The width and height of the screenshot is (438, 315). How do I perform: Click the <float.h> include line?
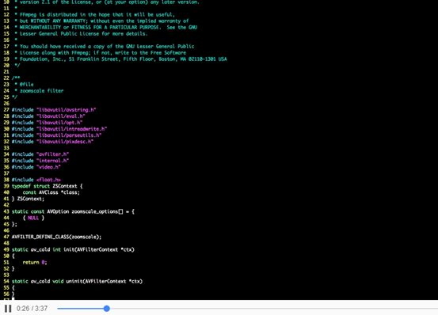36,180
